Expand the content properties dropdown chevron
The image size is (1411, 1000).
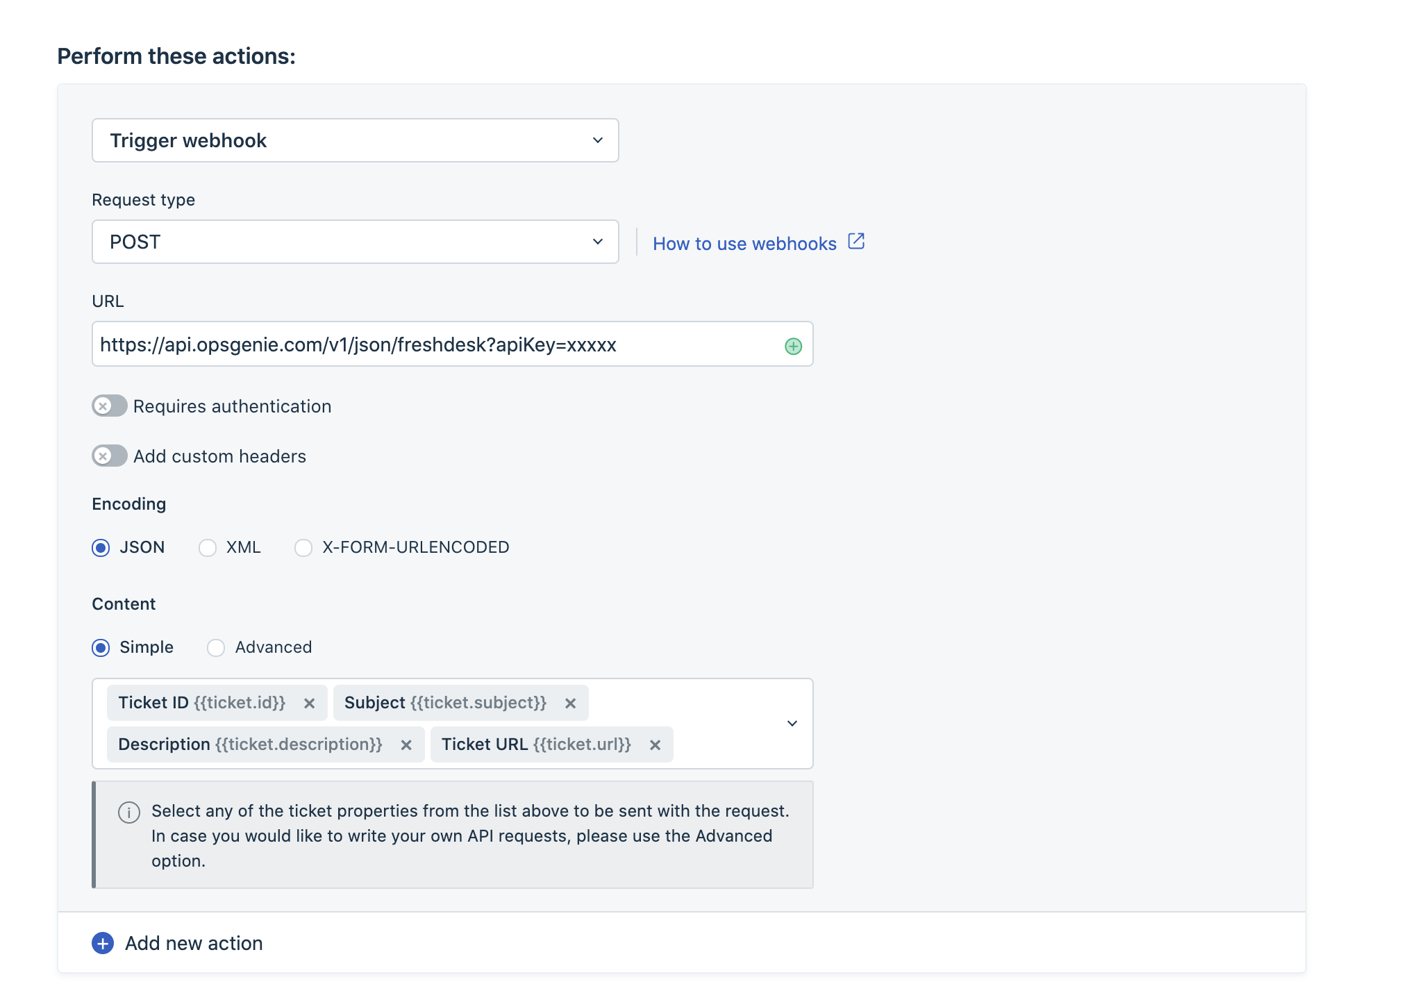click(x=792, y=724)
